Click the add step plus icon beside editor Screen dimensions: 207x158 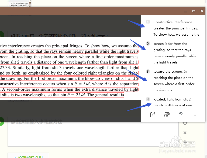pyautogui.click(x=185, y=142)
